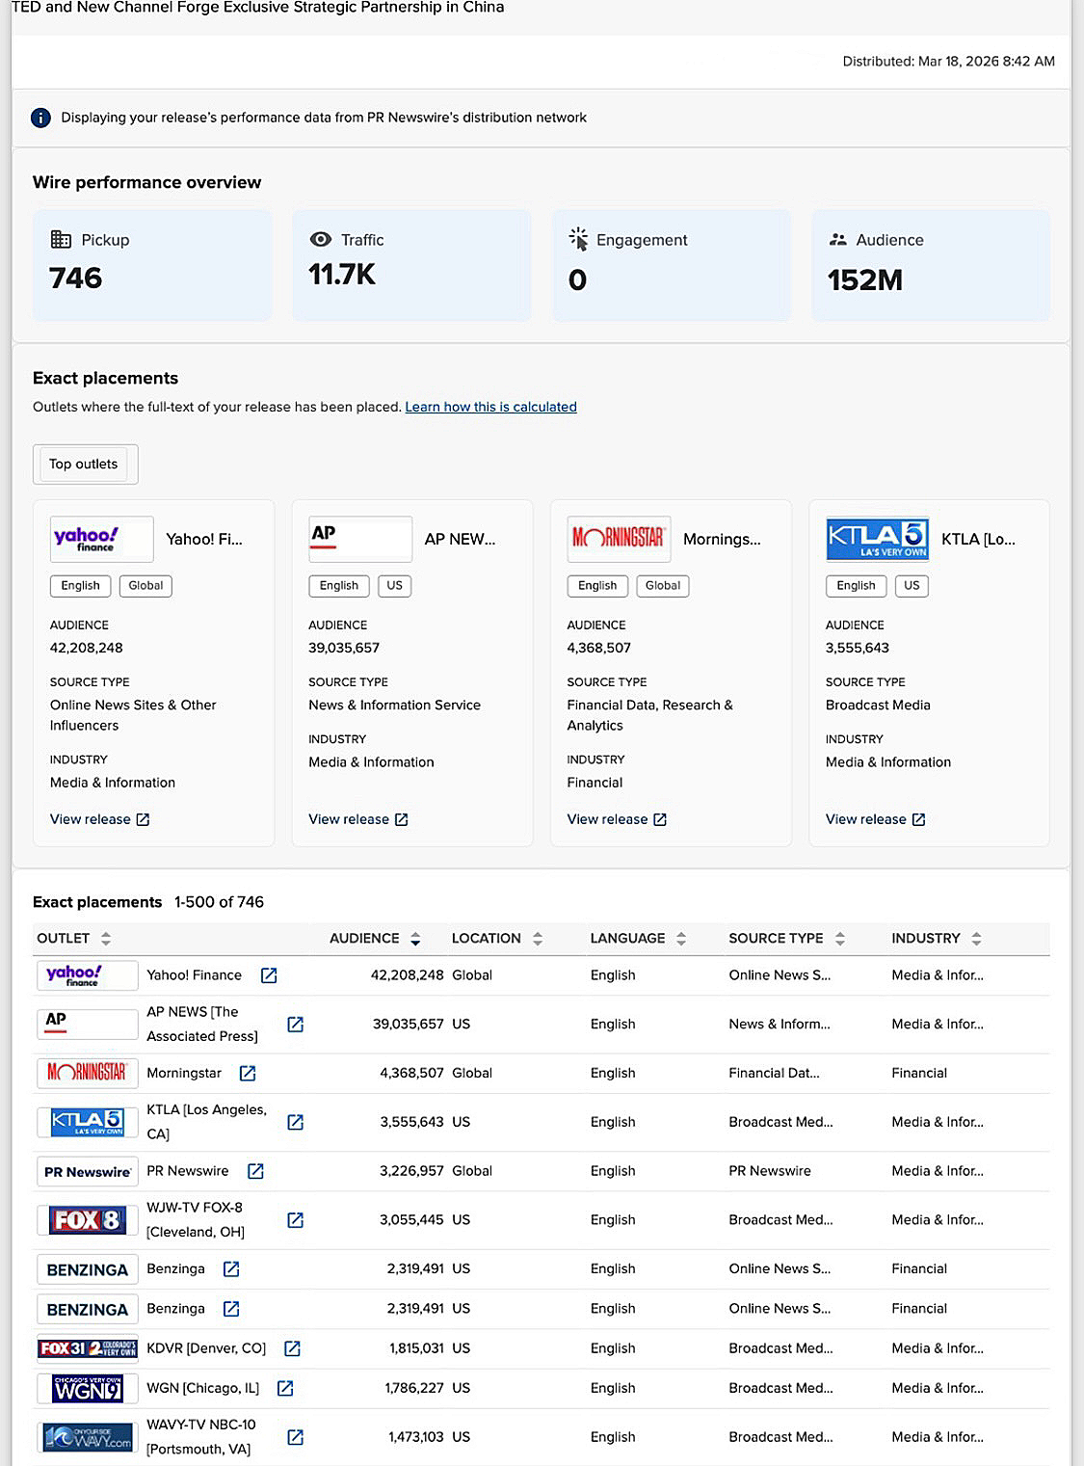The width and height of the screenshot is (1084, 1466).
Task: Sort table by Audience column
Action: [x=415, y=939]
